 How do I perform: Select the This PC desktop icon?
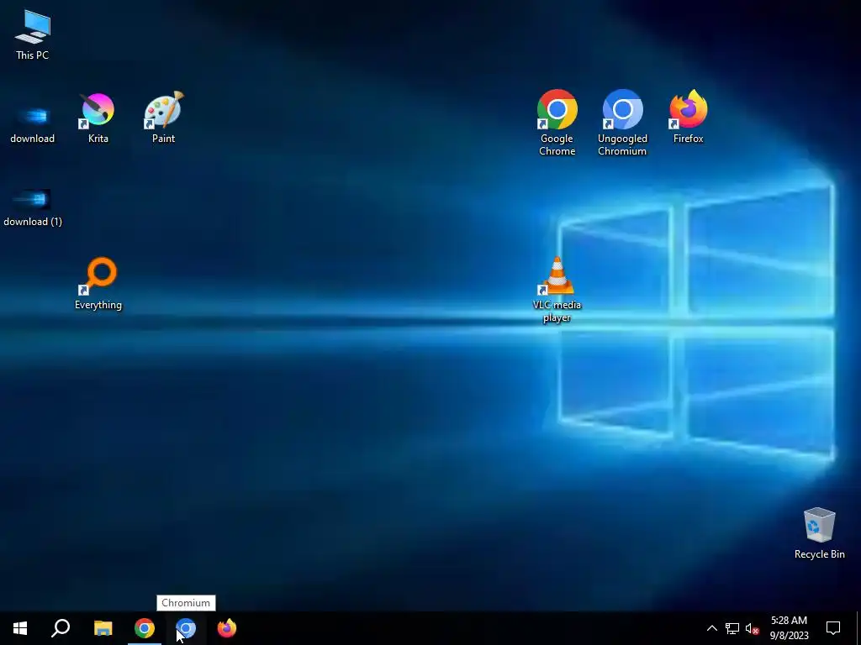(33, 34)
